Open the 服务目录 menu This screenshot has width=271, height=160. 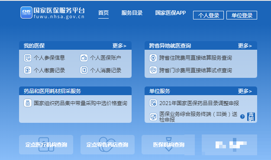[x=132, y=13]
